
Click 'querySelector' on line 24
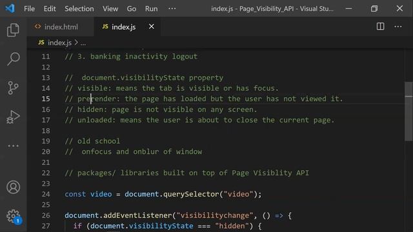[191, 195]
